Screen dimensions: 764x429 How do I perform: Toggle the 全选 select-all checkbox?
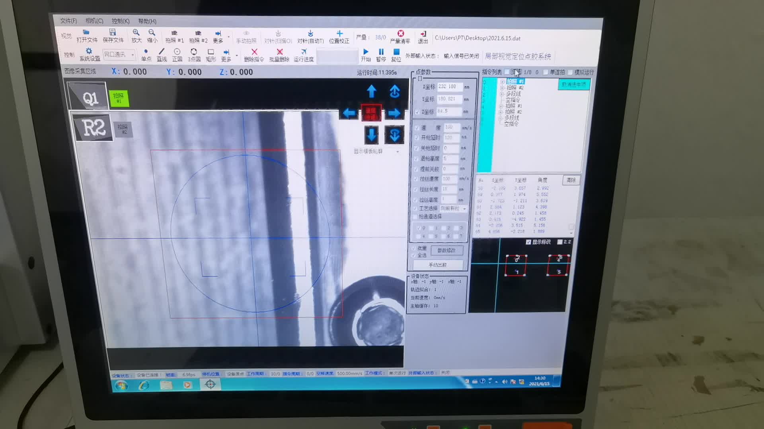coord(413,255)
